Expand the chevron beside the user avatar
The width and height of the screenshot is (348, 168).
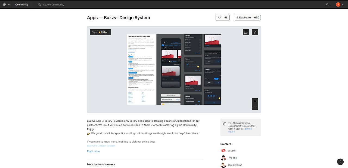pyautogui.click(x=343, y=5)
